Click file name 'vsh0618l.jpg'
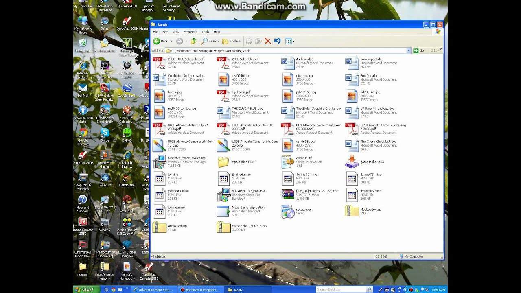This screenshot has height=293, width=521. pyautogui.click(x=305, y=142)
